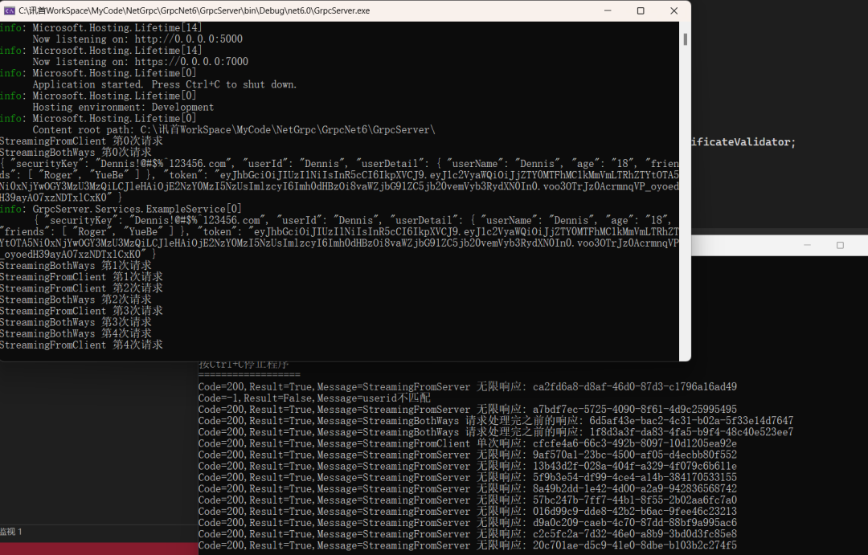Click the GrpcServer.exe console icon in title bar
The width and height of the screenshot is (868, 555).
pyautogui.click(x=9, y=10)
